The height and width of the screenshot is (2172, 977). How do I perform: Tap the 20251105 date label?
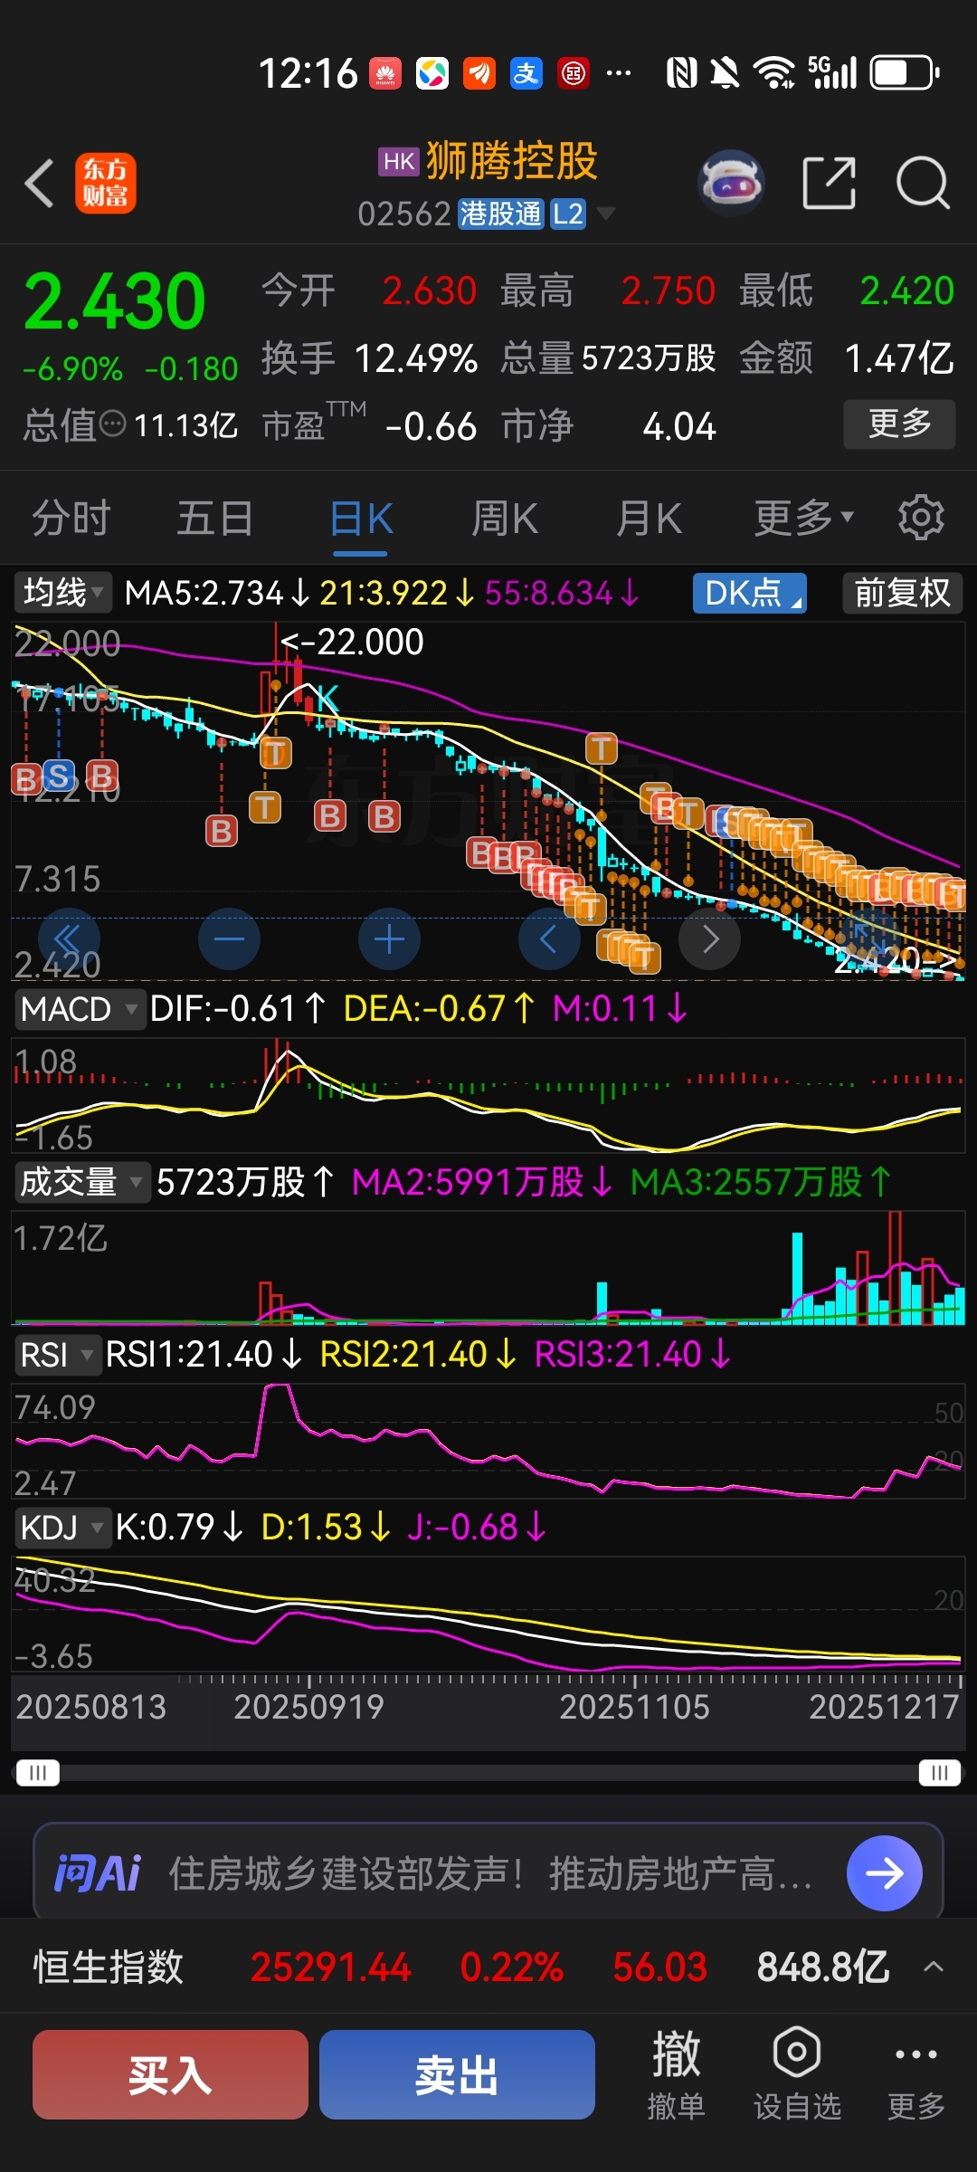click(x=634, y=1707)
